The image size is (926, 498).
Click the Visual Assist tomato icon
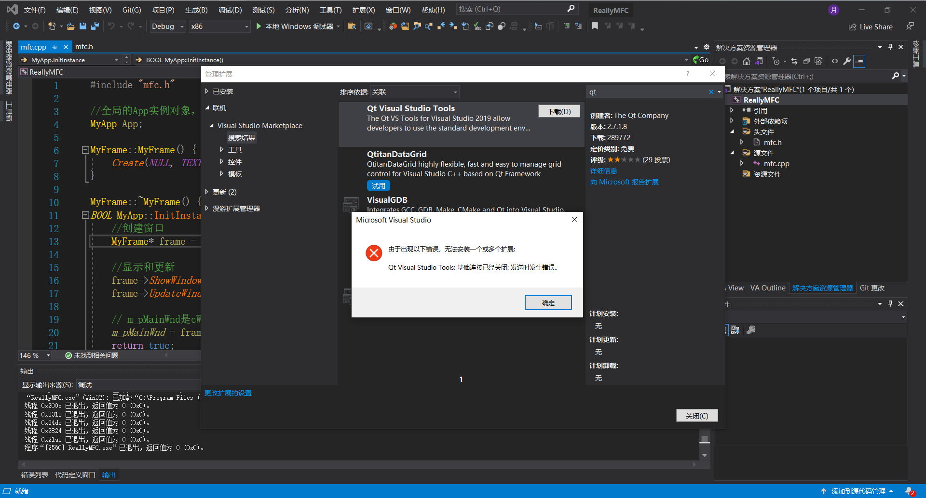(393, 26)
